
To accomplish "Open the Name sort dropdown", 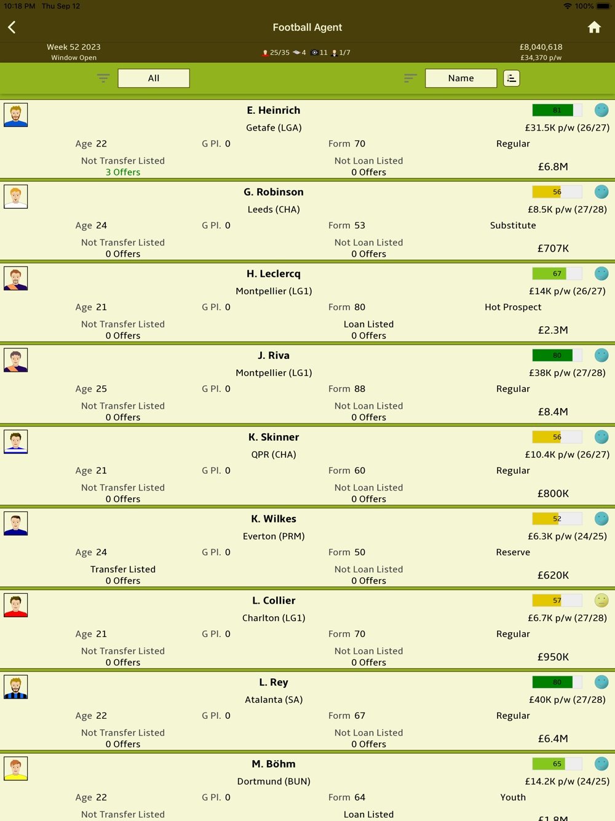I will pyautogui.click(x=461, y=78).
